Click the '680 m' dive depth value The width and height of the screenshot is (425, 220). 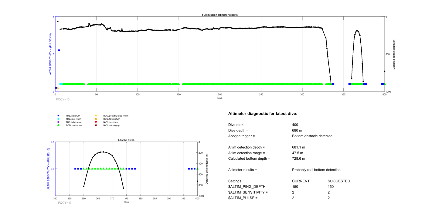pos(297,130)
